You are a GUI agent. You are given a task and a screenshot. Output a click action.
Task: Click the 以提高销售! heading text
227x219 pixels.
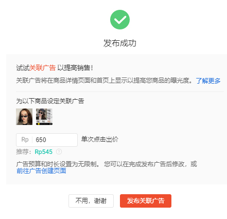click(75, 68)
